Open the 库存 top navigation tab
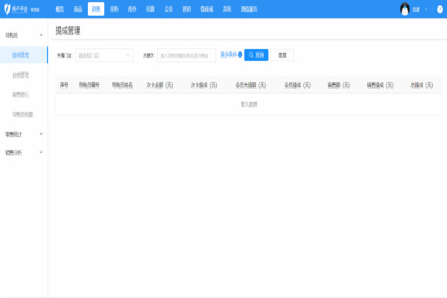The width and height of the screenshot is (447, 298). tap(132, 9)
